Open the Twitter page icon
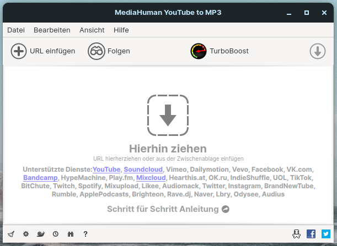 coord(326,234)
